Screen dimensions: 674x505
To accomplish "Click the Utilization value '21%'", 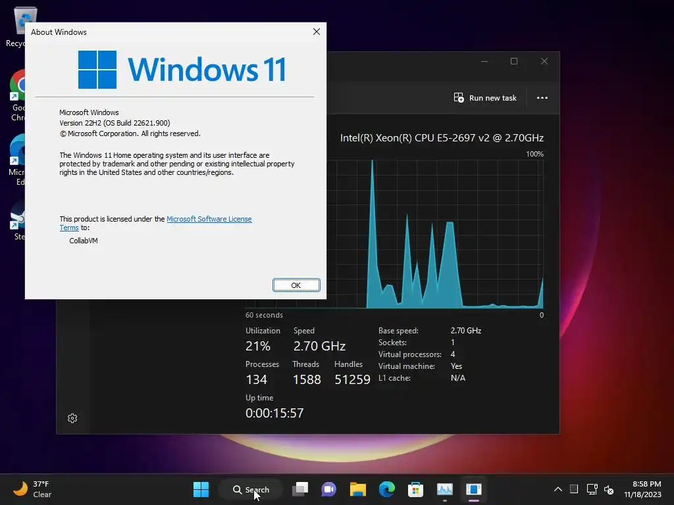I will pos(258,346).
